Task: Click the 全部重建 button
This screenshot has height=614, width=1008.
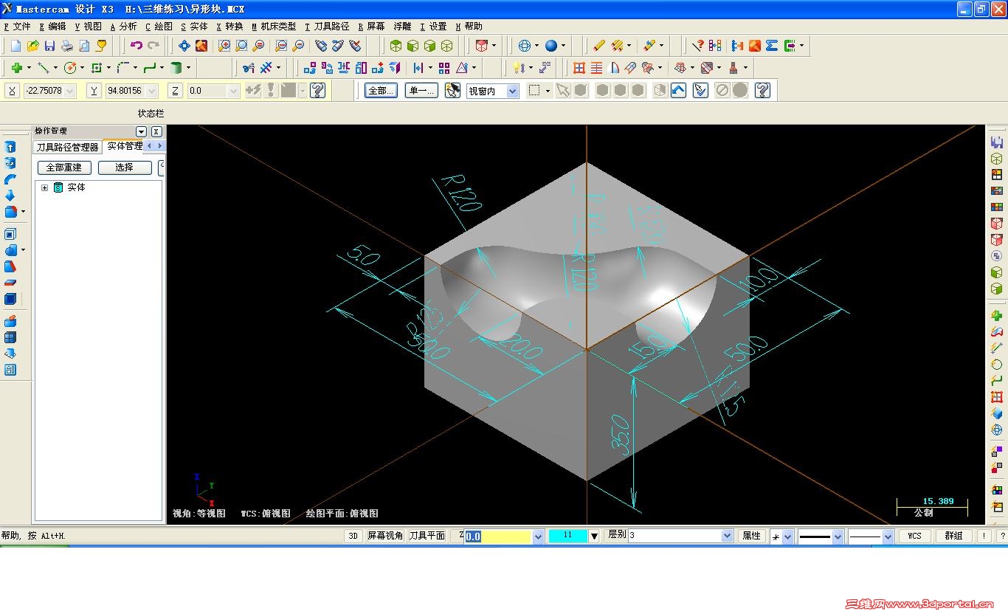Action: [x=64, y=168]
